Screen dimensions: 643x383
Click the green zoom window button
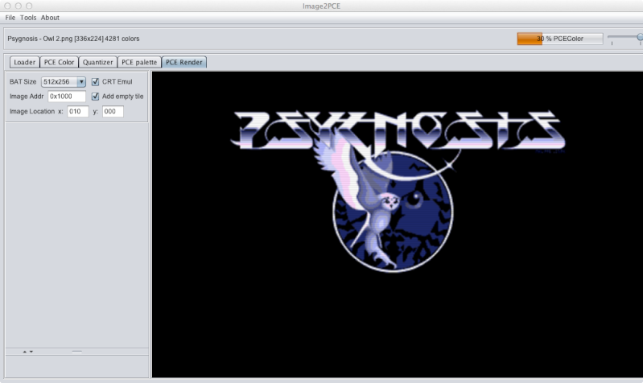click(29, 6)
